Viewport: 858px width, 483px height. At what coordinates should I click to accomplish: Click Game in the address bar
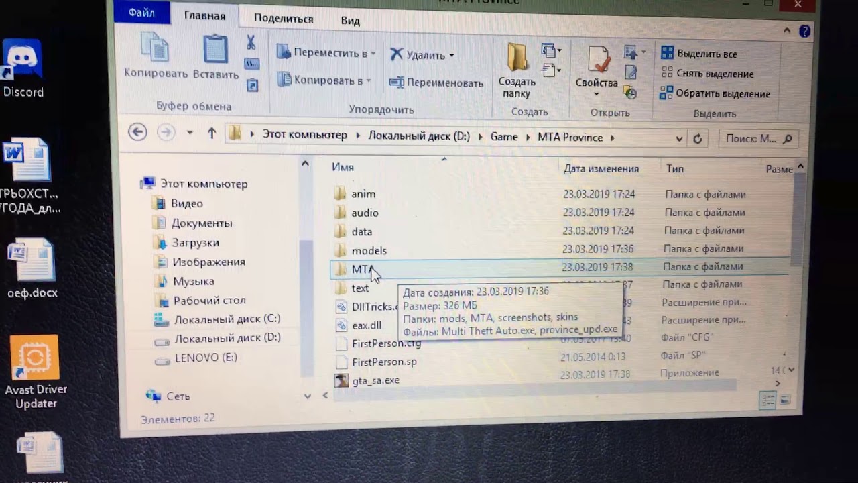coord(504,136)
